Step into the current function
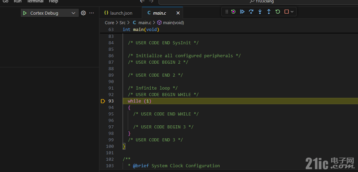Viewport: 358px width, 172px height. pos(260,12)
